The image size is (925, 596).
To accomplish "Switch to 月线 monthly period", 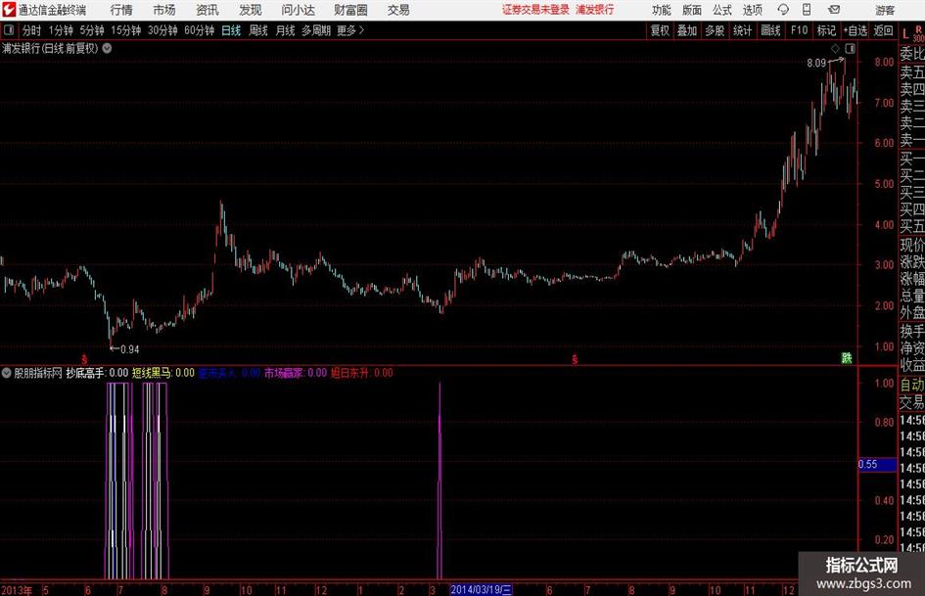I will click(x=285, y=30).
